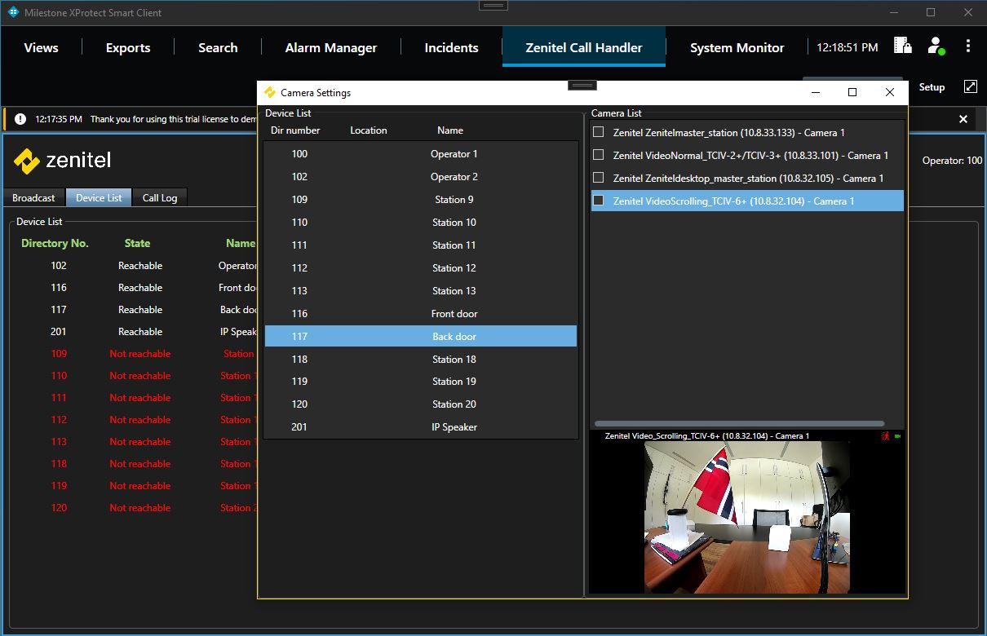Select Operator 1 row with number 100
Viewport: 987px width, 636px height.
(x=421, y=153)
